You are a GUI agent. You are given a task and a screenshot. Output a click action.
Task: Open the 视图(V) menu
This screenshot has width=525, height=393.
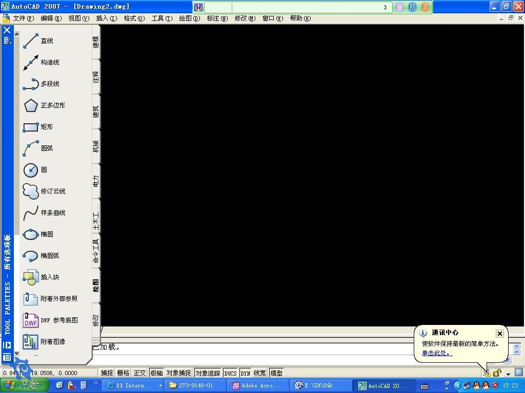(79, 18)
